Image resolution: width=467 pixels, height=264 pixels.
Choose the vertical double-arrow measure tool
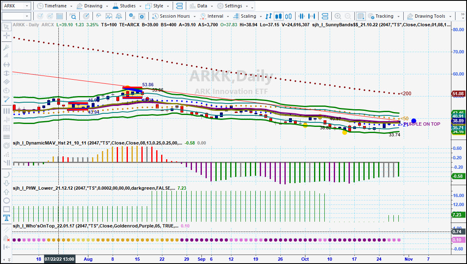click(6, 73)
